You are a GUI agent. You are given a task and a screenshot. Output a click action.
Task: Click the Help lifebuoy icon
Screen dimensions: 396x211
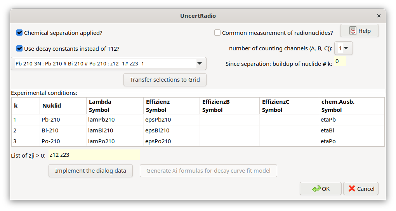click(353, 31)
